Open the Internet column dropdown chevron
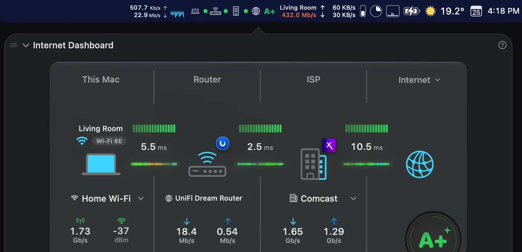This screenshot has height=252, width=522. coord(437,80)
